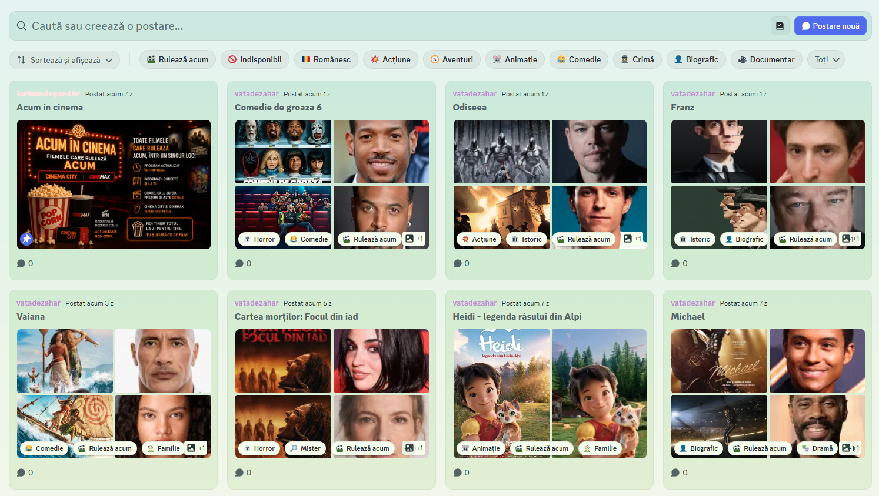Select Animație tag on Heidi card
Screen dimensions: 879x496
click(x=481, y=448)
